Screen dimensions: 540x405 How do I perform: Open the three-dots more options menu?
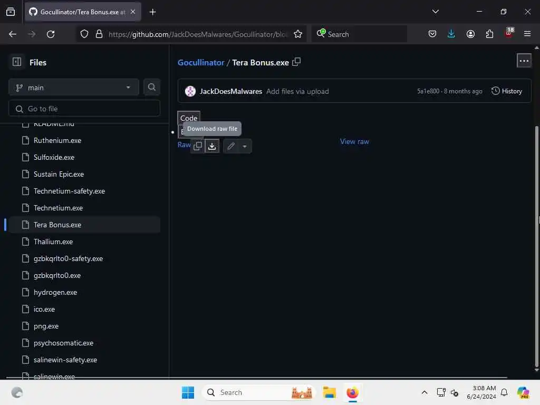(524, 61)
